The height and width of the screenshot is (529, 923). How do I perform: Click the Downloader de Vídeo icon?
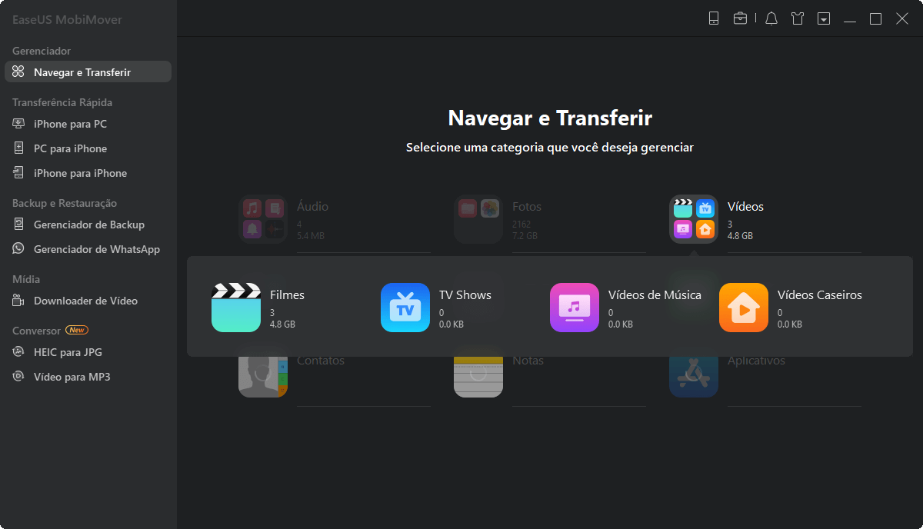point(18,301)
